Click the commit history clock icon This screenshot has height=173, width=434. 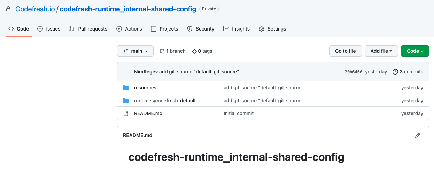395,72
